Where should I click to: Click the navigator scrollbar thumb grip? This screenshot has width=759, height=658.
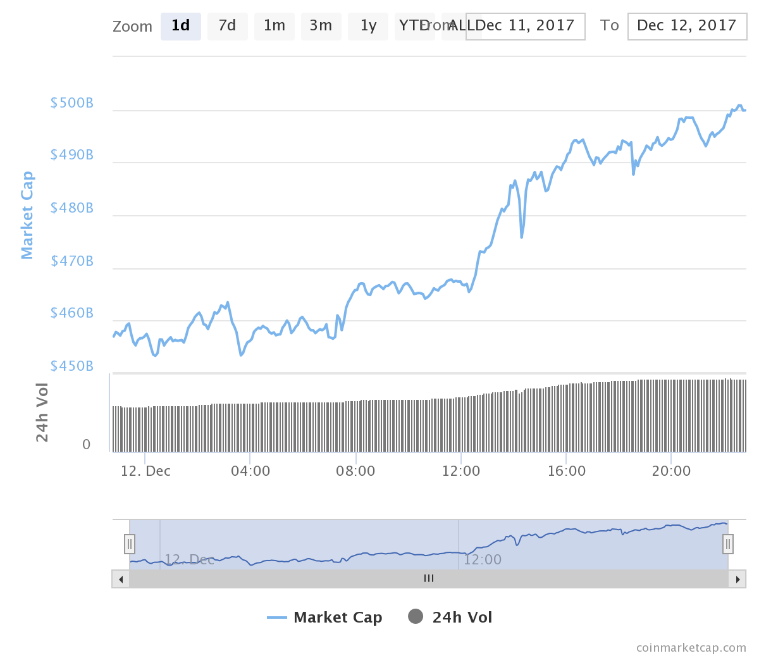click(x=429, y=578)
